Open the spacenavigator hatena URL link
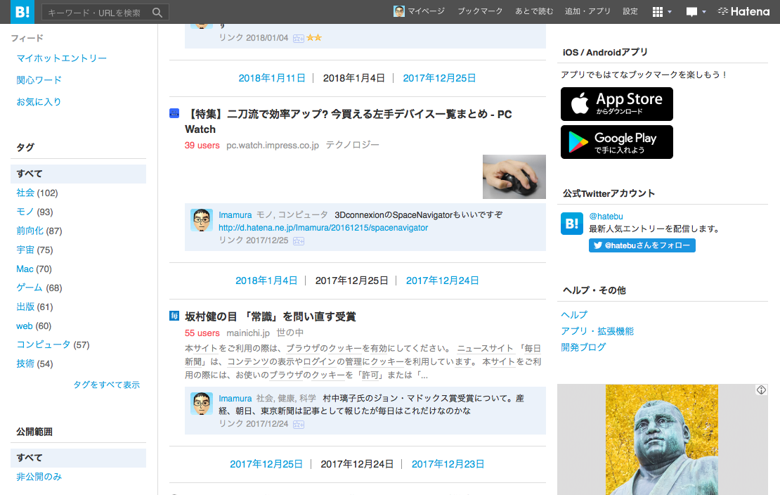 (x=323, y=228)
